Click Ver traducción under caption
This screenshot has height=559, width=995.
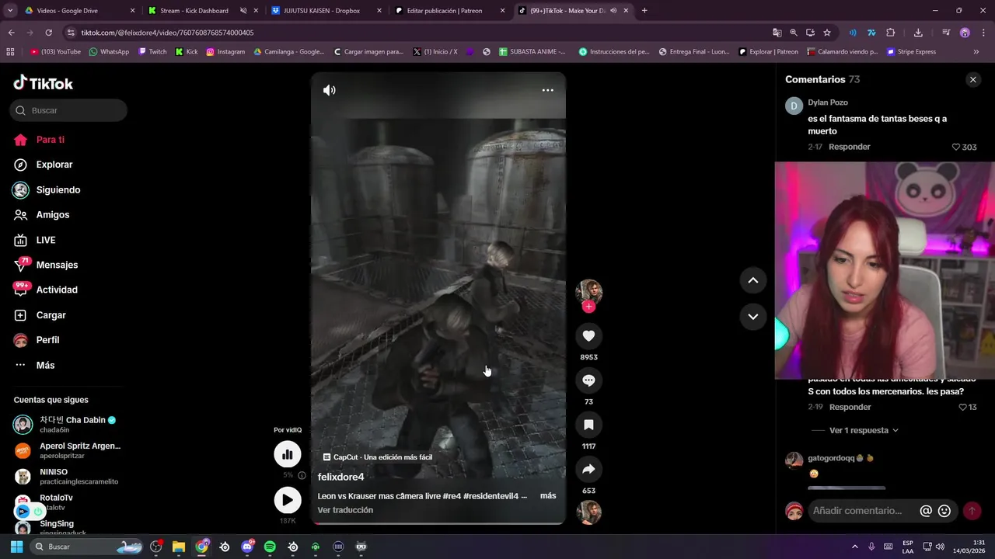(x=345, y=510)
